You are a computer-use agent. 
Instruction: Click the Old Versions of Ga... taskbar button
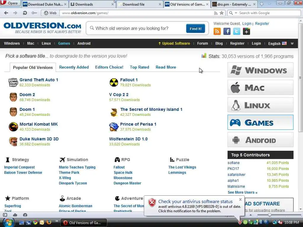84,223
